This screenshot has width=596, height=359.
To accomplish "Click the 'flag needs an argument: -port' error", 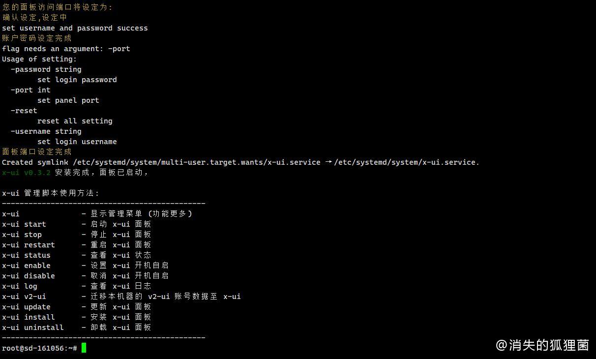I will click(66, 49).
